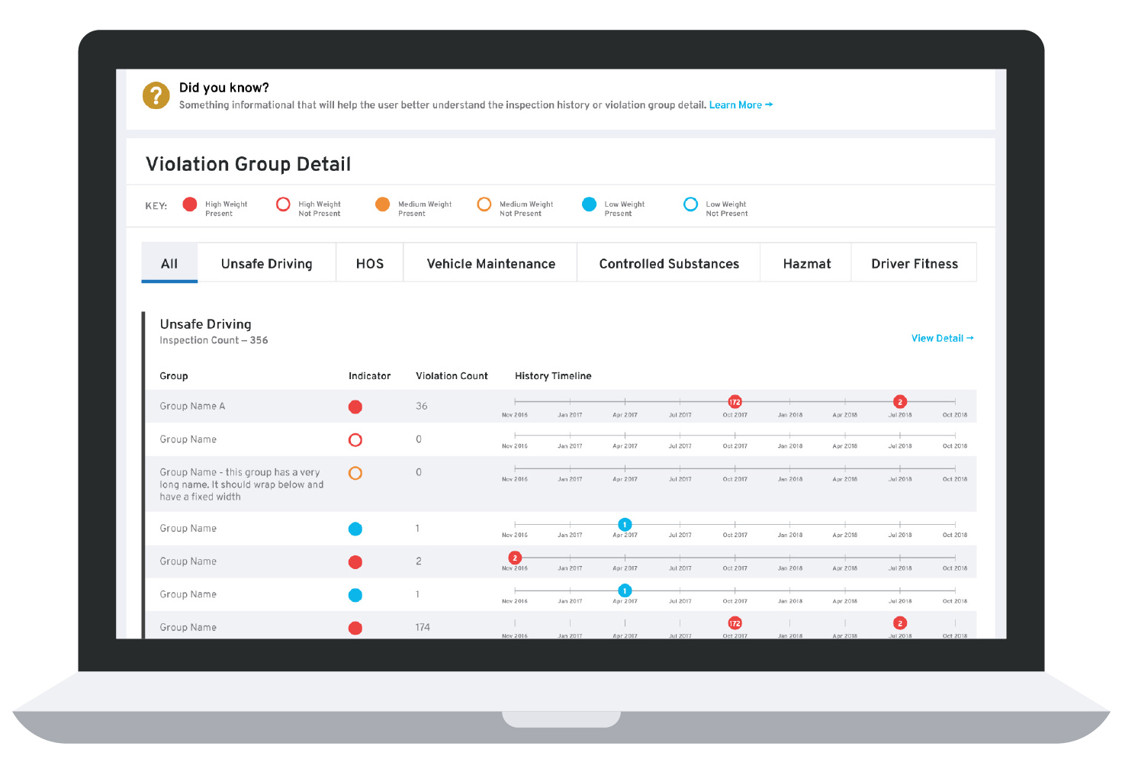Switch to the HOS tab

tap(370, 263)
